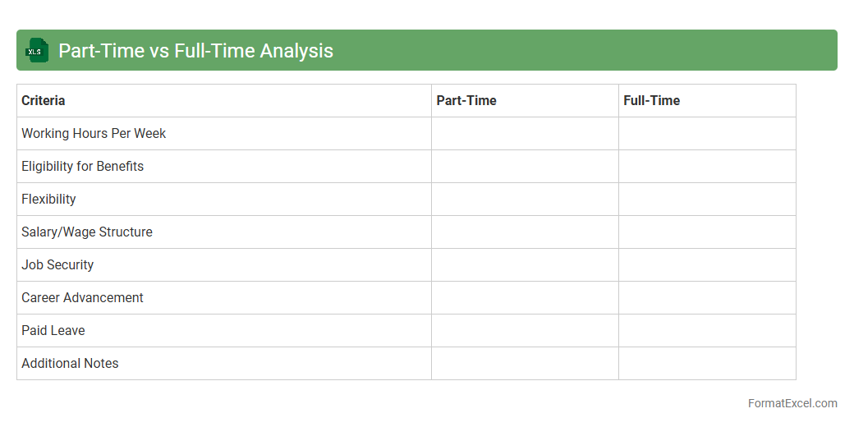Click the Part-Time vs Full-Time Analysis title

(195, 50)
